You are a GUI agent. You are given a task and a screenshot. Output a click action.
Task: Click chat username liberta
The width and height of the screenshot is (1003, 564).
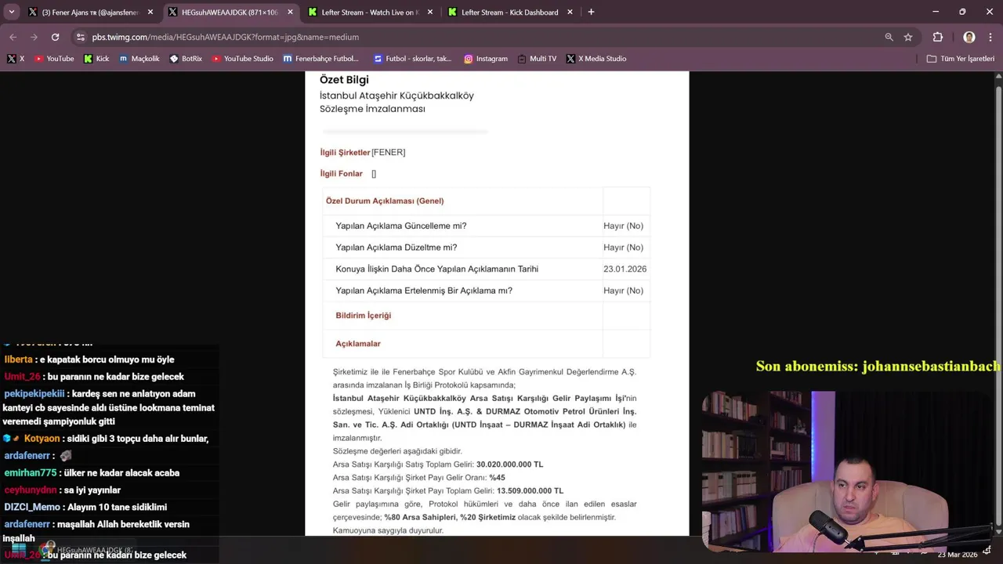click(18, 360)
